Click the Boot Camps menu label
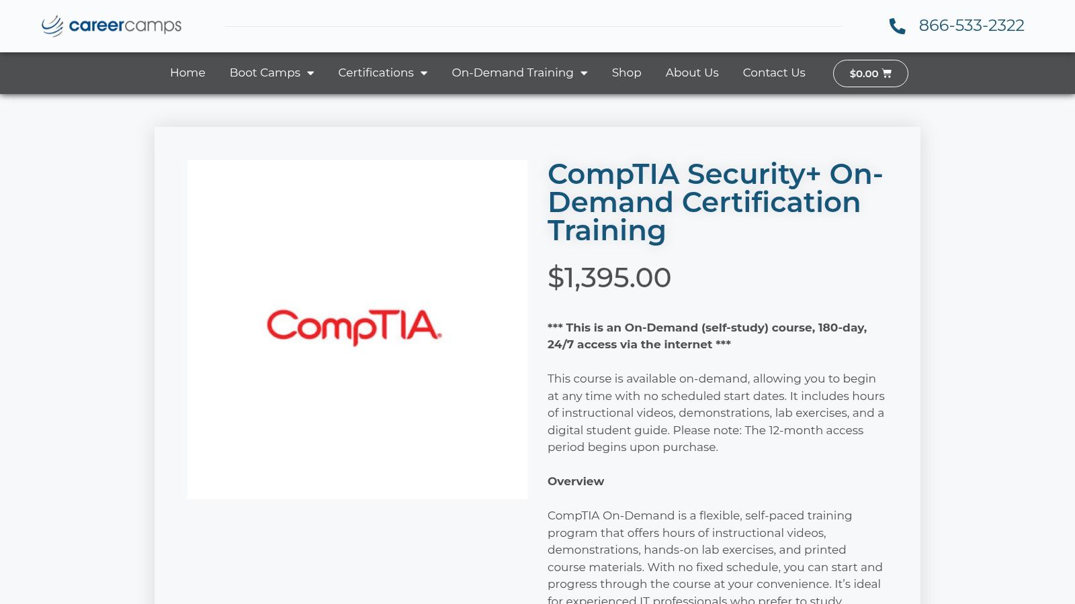 click(x=265, y=72)
